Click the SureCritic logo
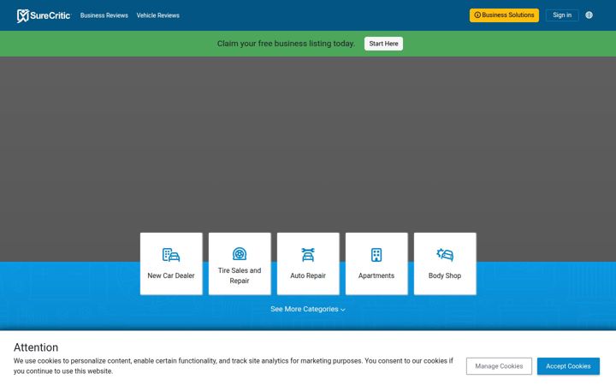 [x=44, y=15]
